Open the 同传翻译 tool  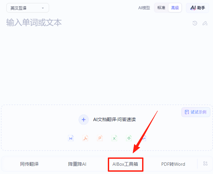[x=29, y=164]
